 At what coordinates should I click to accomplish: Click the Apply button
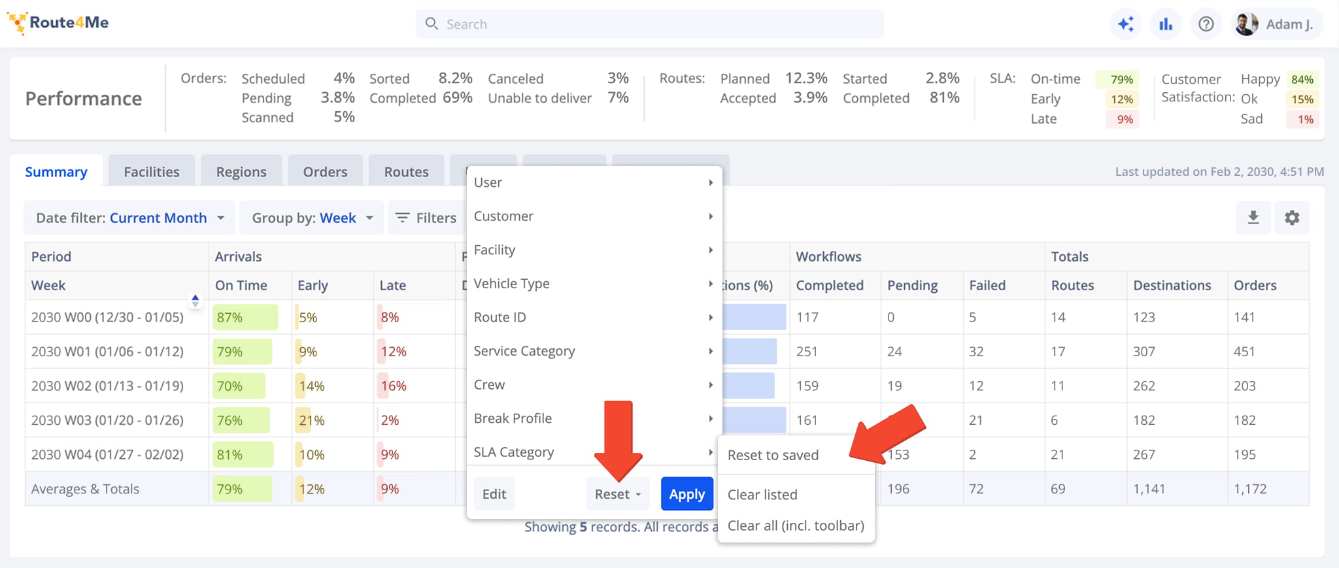click(686, 494)
